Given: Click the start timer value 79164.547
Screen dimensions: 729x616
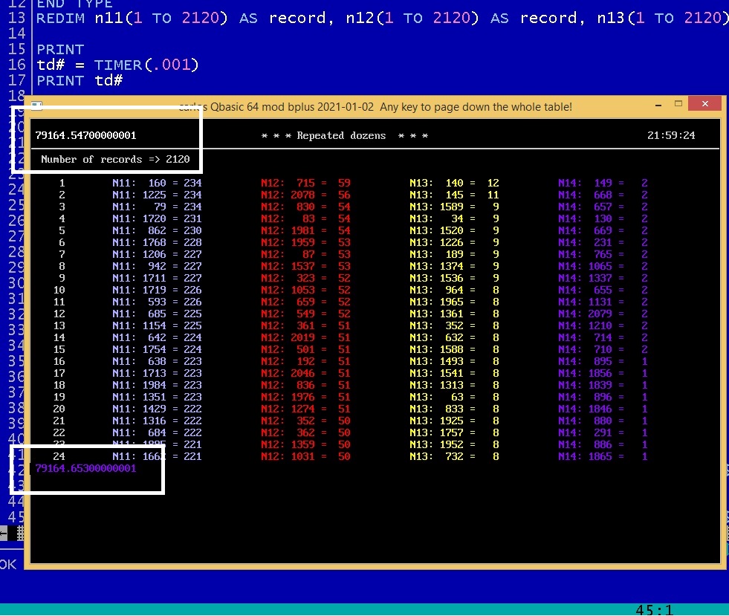Looking at the screenshot, I should click(x=85, y=136).
